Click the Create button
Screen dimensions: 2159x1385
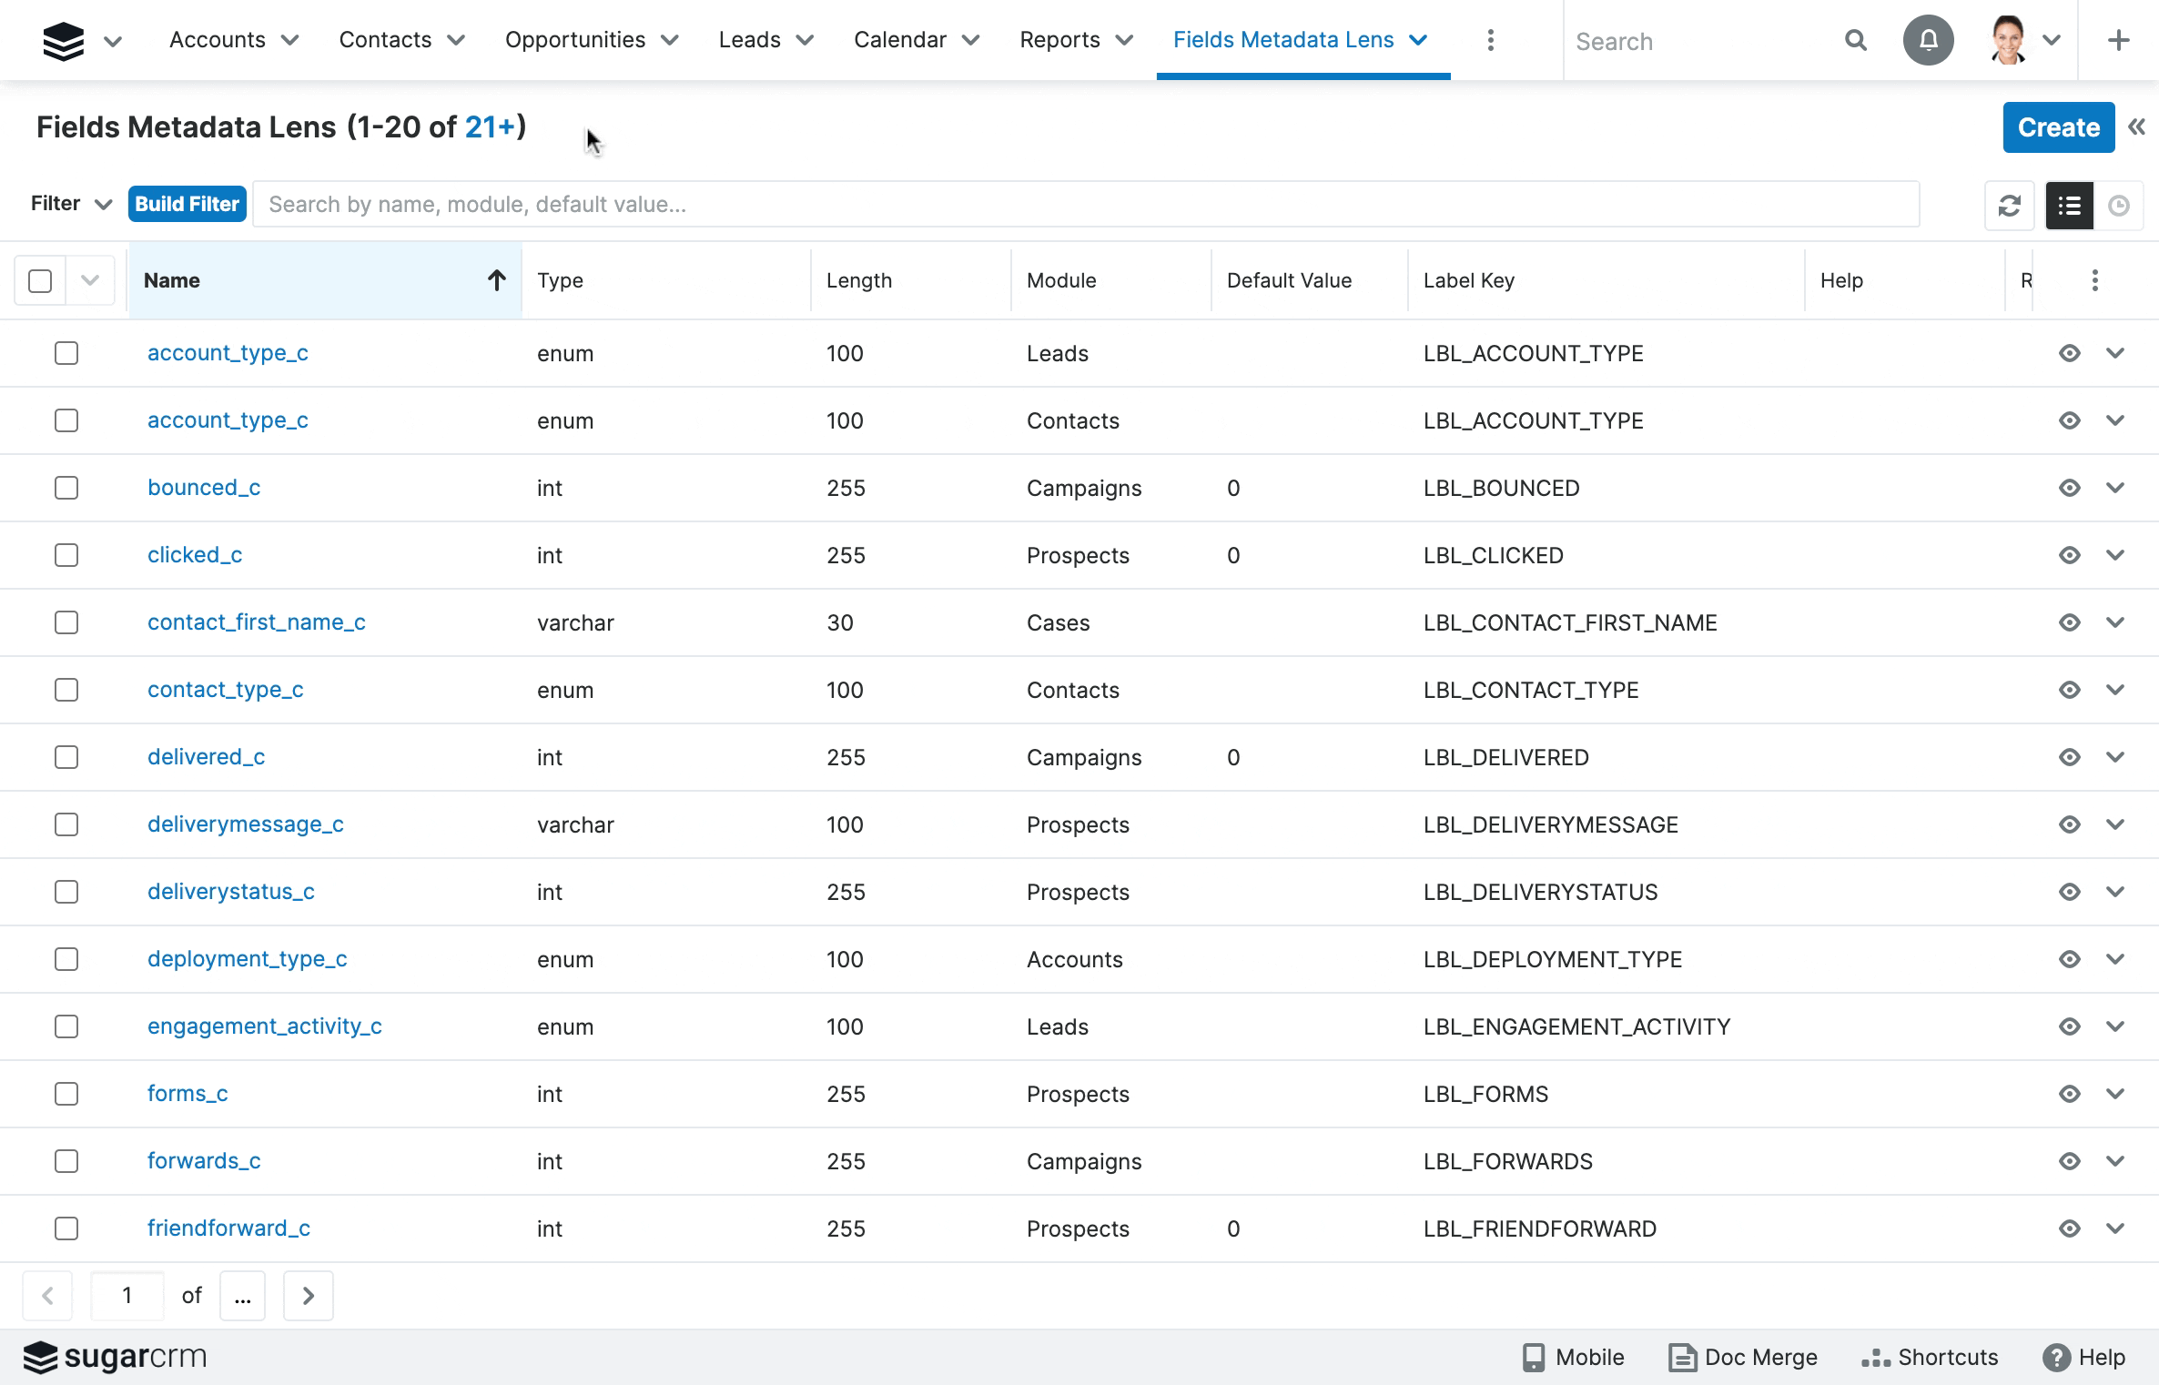(2058, 127)
